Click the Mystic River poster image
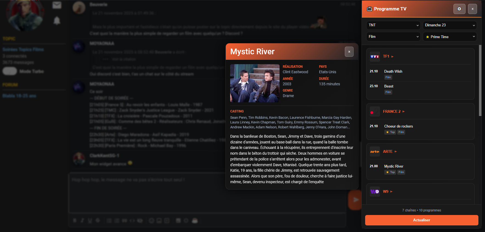The image size is (485, 232). point(255,83)
